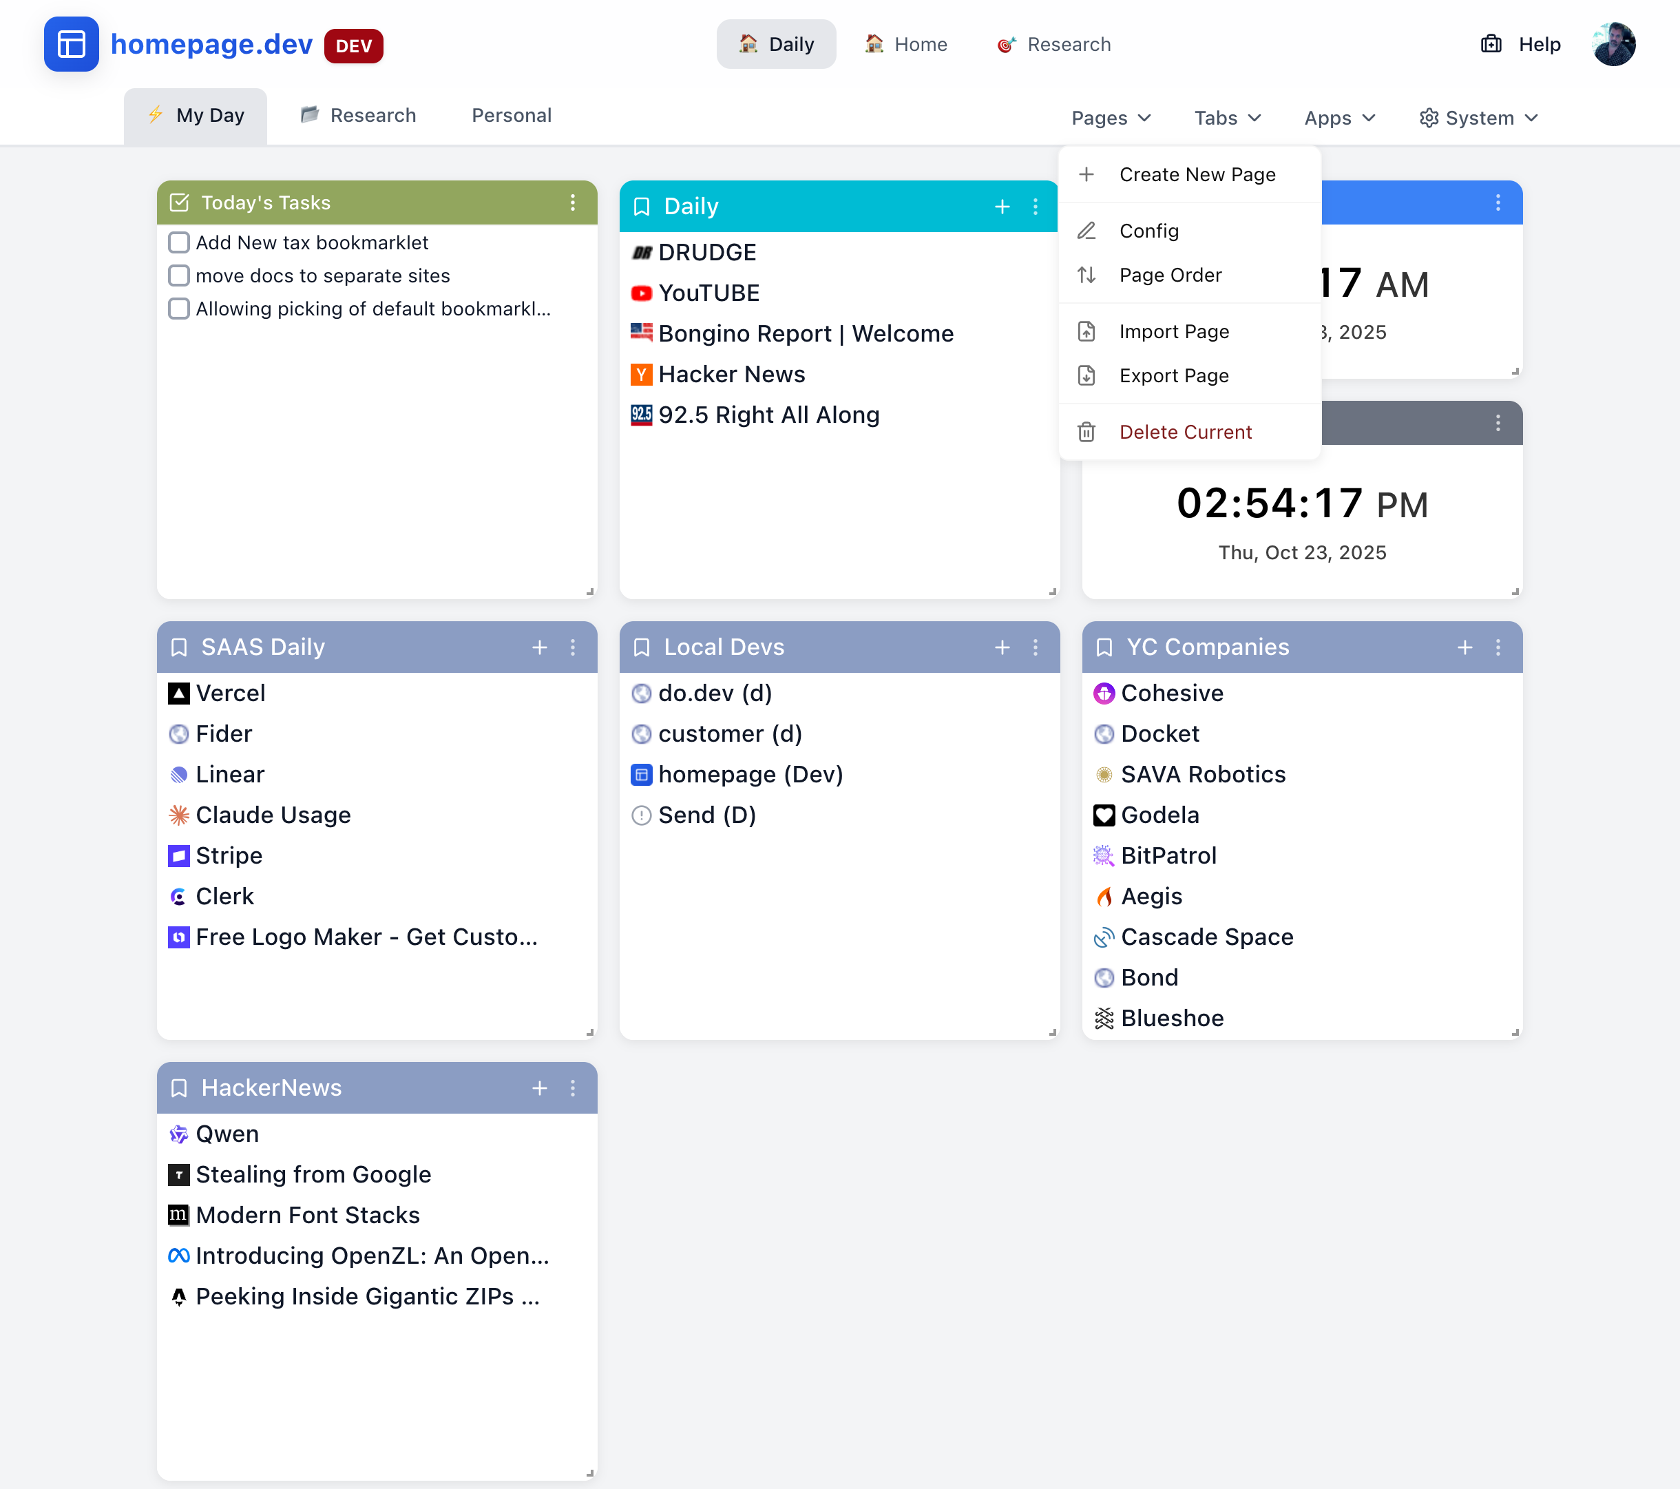Click the kebab menu on Today's Tasks widget
Image resolution: width=1680 pixels, height=1489 pixels.
pyautogui.click(x=572, y=203)
